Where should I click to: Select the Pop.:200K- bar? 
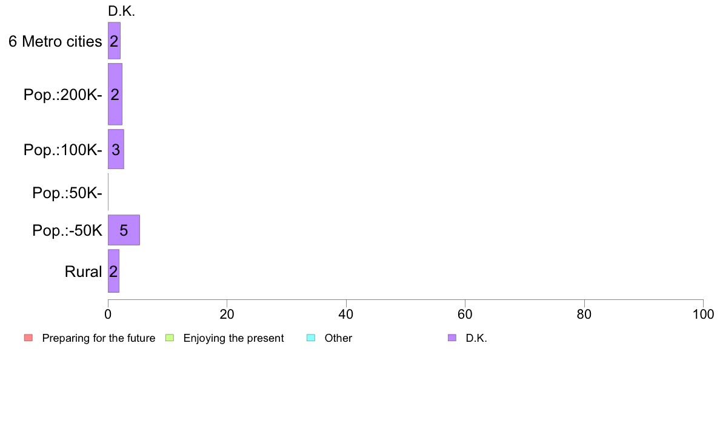(x=115, y=94)
